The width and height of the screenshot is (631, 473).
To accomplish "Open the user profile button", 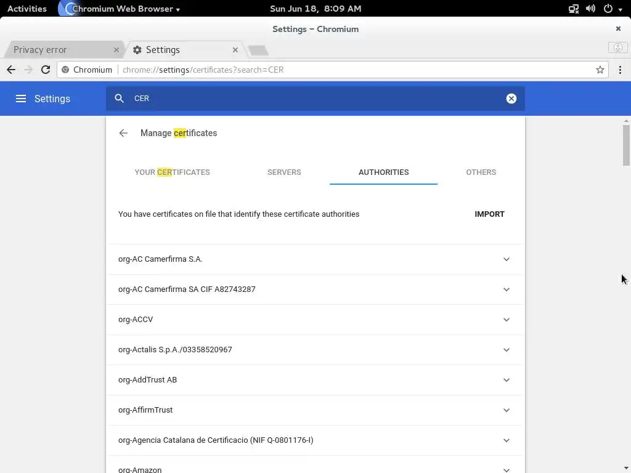I will [x=617, y=47].
